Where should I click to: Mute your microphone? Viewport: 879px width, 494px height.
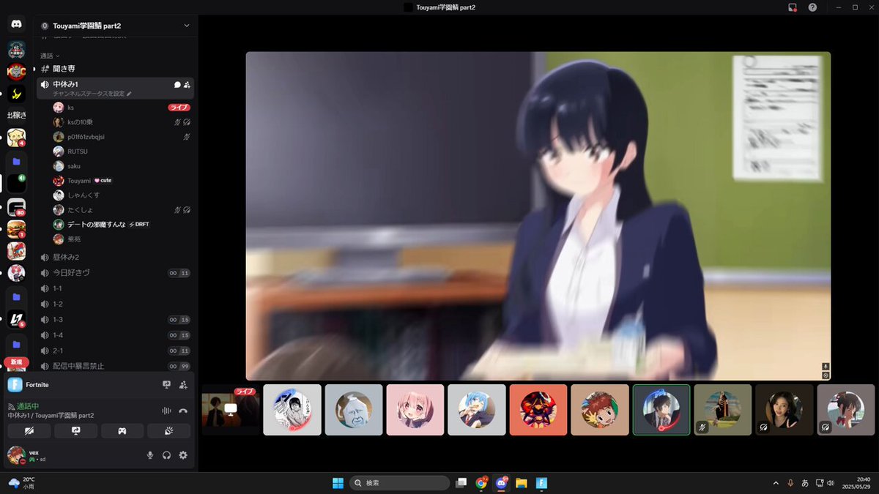pos(150,455)
